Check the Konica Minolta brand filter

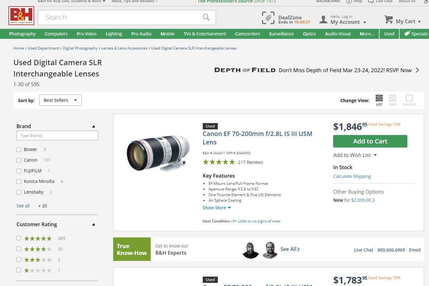[x=19, y=182]
